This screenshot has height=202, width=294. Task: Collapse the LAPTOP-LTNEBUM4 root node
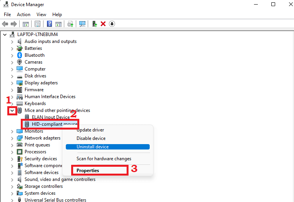5,34
